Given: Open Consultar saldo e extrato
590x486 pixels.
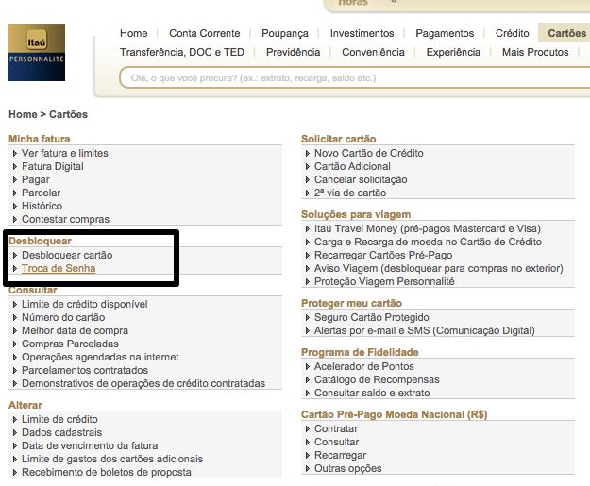Looking at the screenshot, I should tap(372, 393).
